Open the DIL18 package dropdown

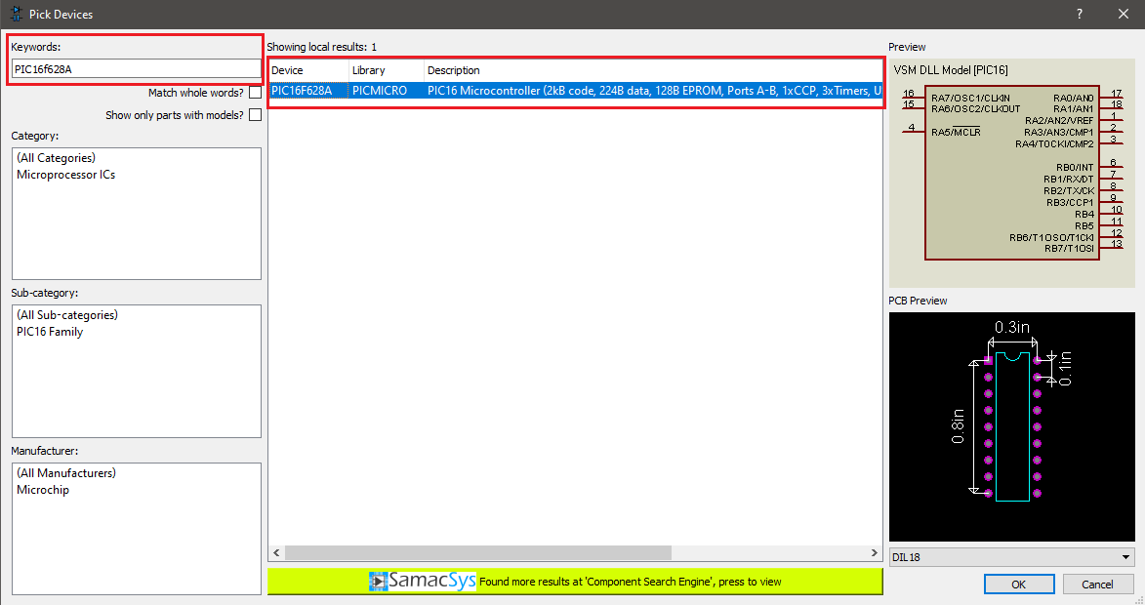coord(1011,557)
